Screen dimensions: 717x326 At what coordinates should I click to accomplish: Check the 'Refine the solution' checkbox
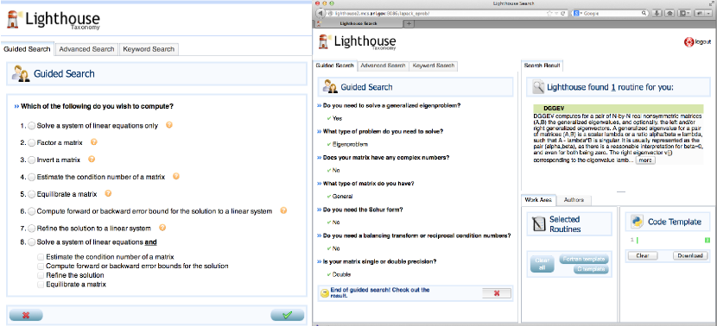click(x=41, y=275)
